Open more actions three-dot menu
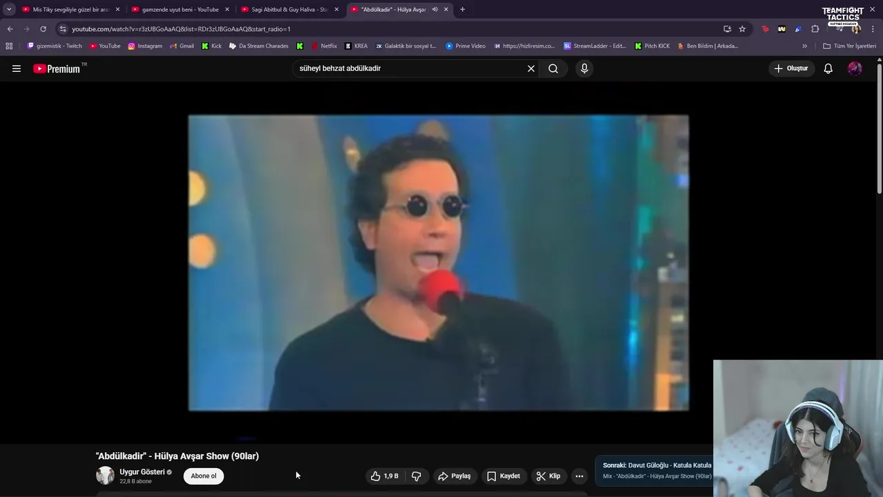 point(579,476)
